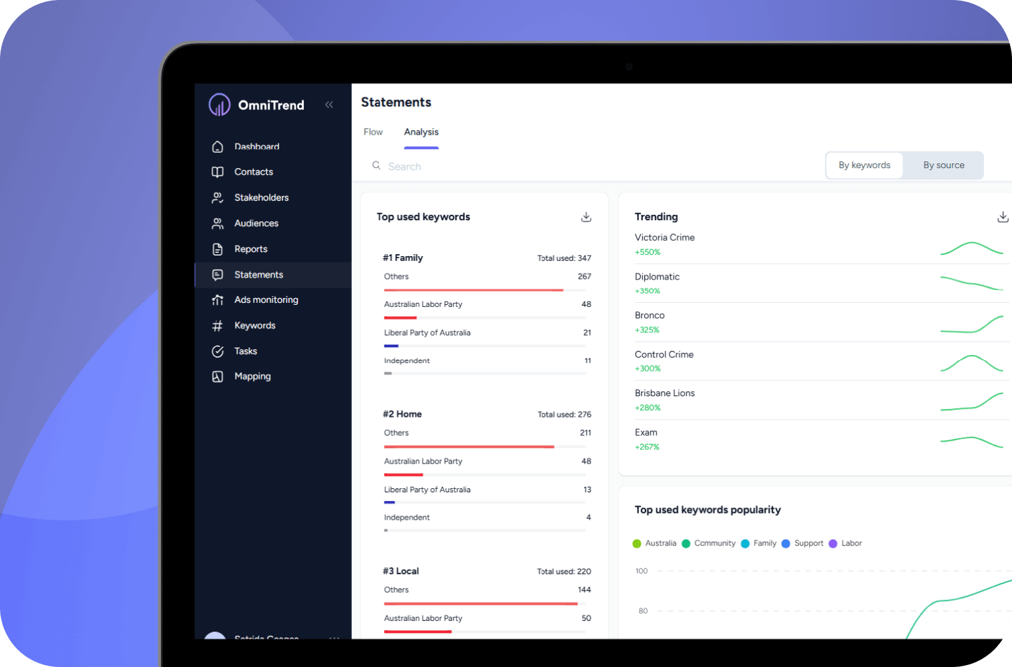
Task: Toggle the Community legend swatch
Action: point(686,544)
